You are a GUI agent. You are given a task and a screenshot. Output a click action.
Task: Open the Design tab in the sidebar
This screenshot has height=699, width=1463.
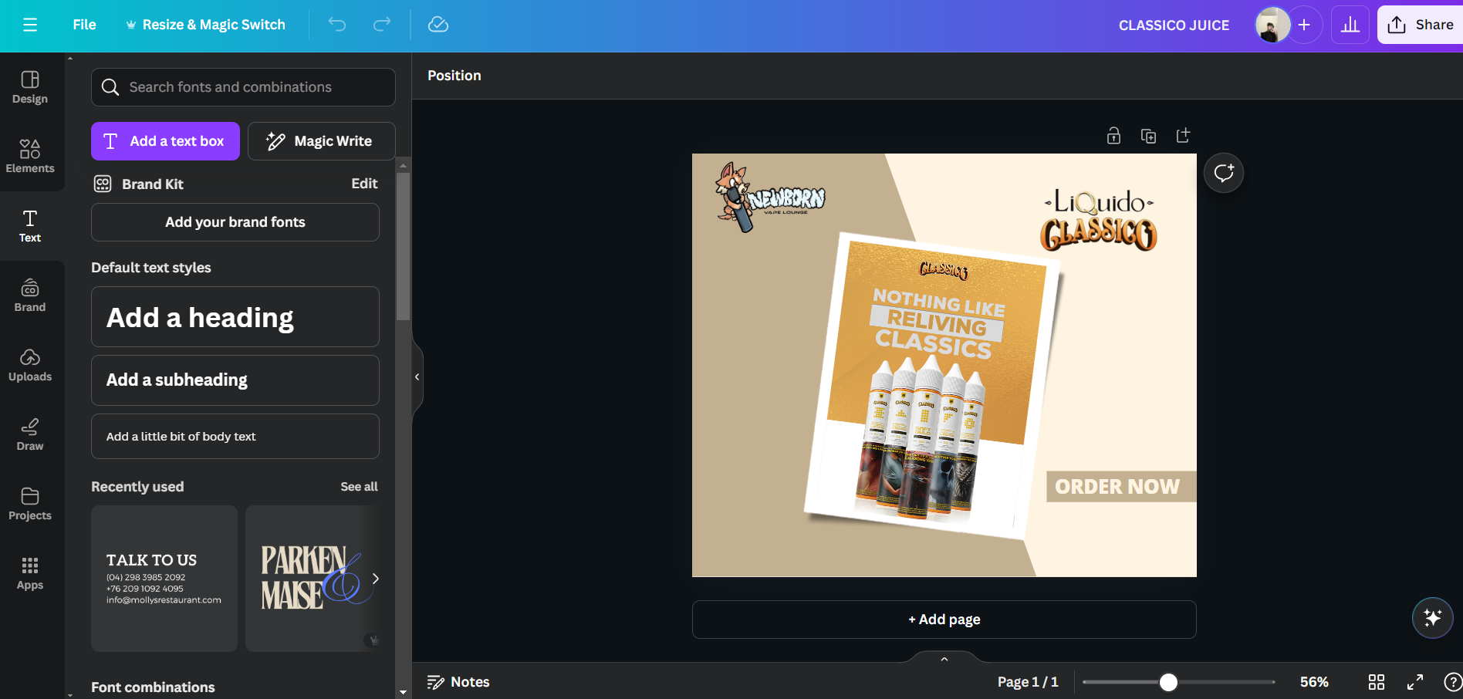[x=30, y=87]
